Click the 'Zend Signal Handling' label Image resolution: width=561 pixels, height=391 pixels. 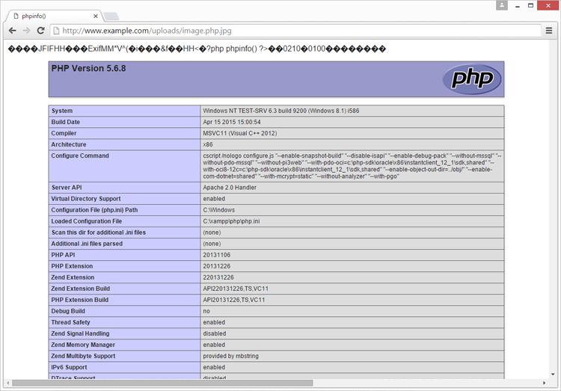80,333
